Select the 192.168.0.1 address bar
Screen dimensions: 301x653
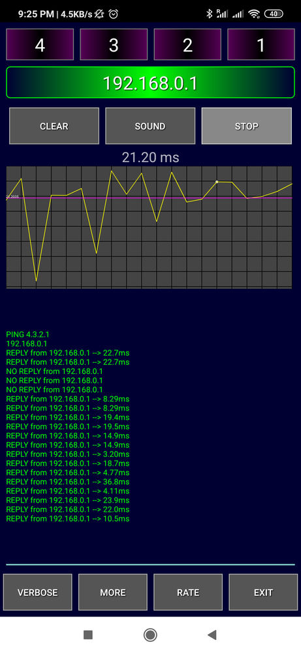(150, 83)
